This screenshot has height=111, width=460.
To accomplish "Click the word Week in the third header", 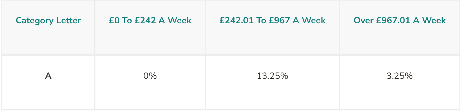I will click(x=314, y=21).
